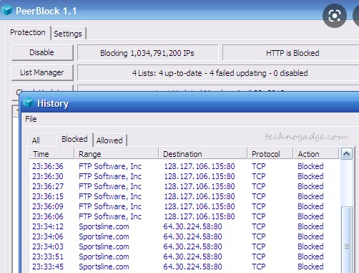Click TCP protocol in the 23:34:03 row
This screenshot has width=359, height=273.
(x=259, y=246)
